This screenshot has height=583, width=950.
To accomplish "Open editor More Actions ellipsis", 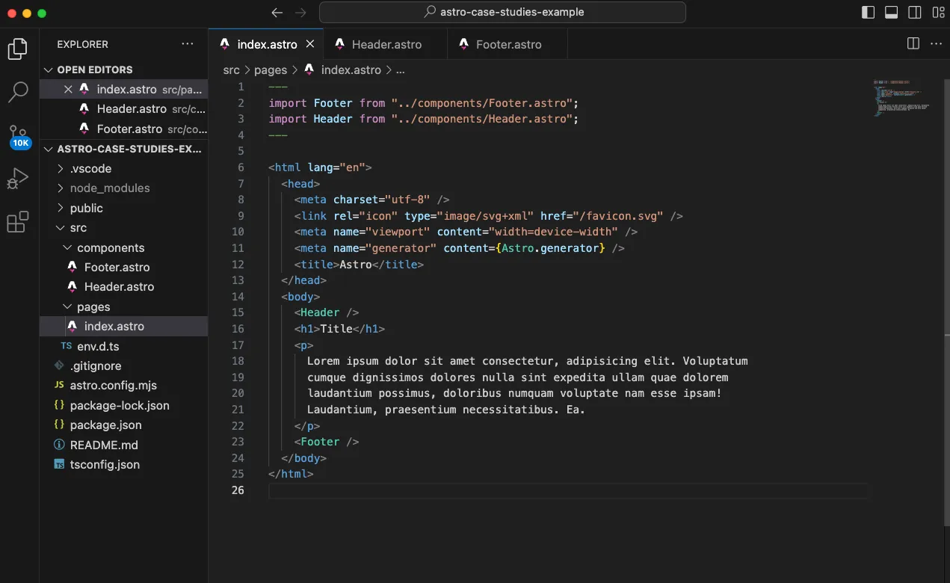I will tap(936, 44).
